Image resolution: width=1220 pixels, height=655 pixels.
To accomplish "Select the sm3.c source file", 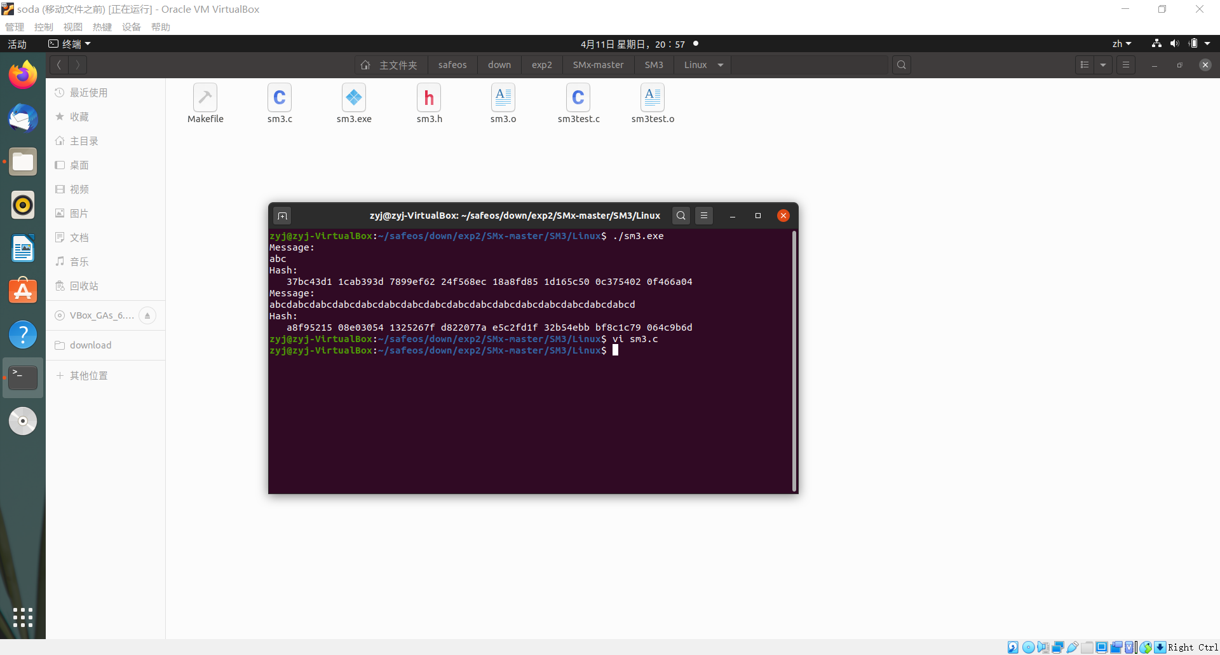I will (280, 104).
